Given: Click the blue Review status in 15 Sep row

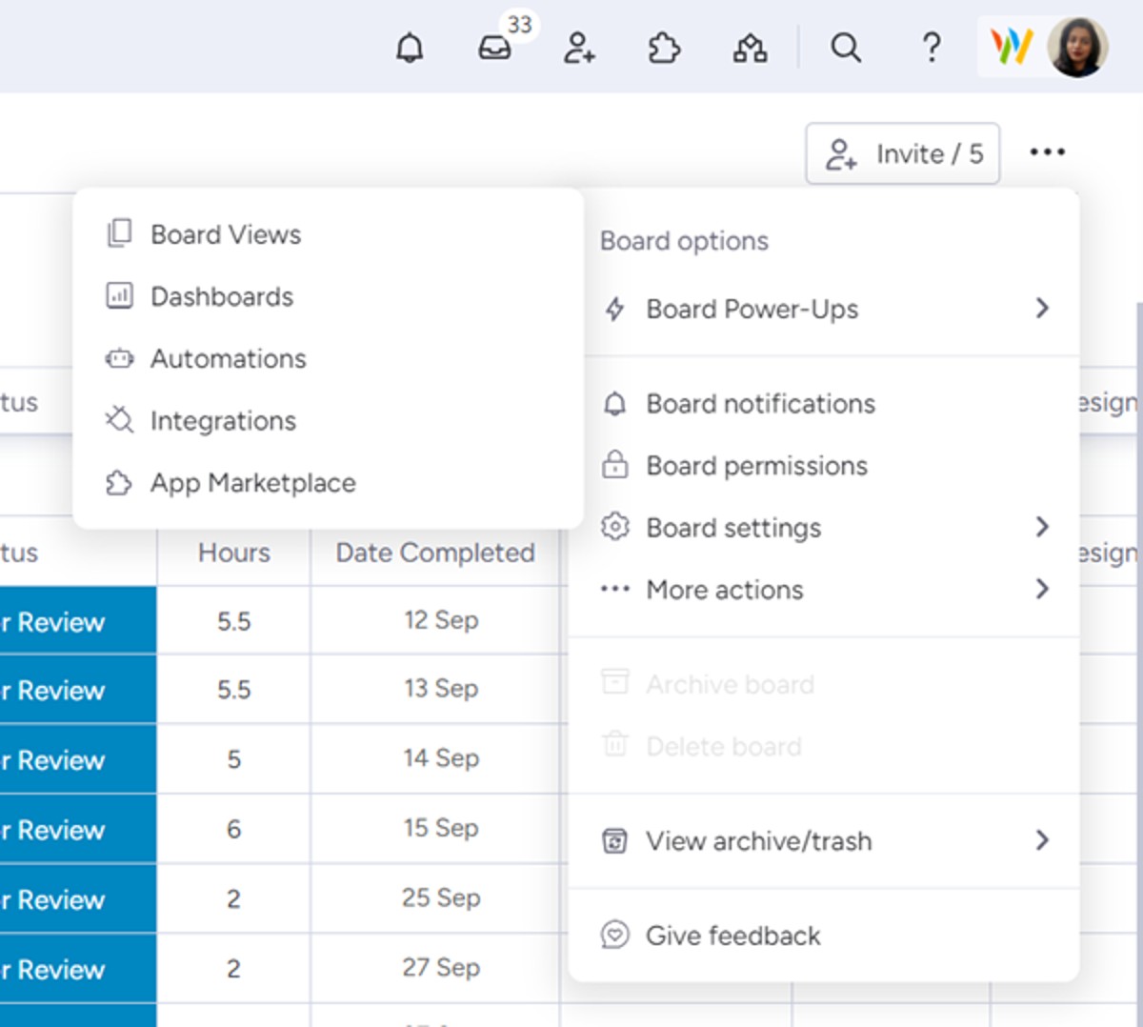Looking at the screenshot, I should pos(78,829).
